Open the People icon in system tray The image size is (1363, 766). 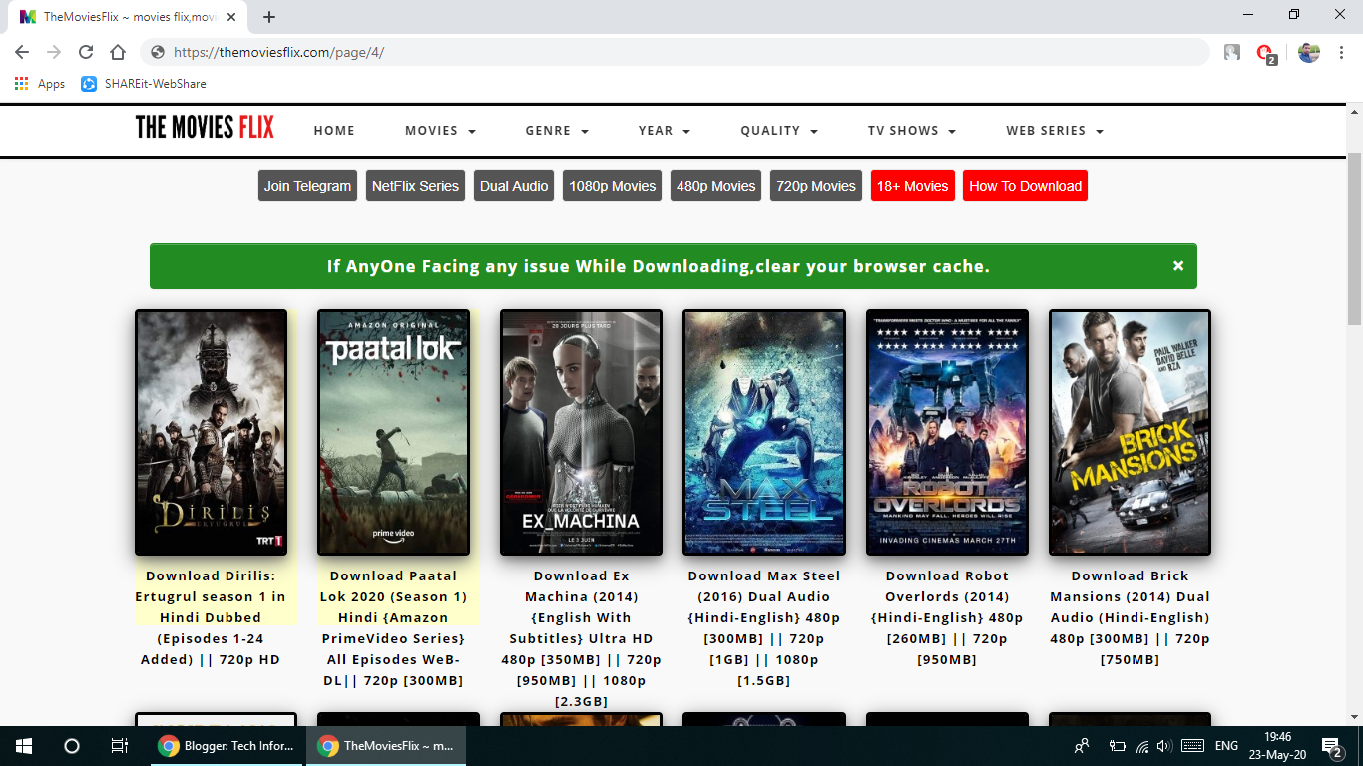(x=1082, y=746)
